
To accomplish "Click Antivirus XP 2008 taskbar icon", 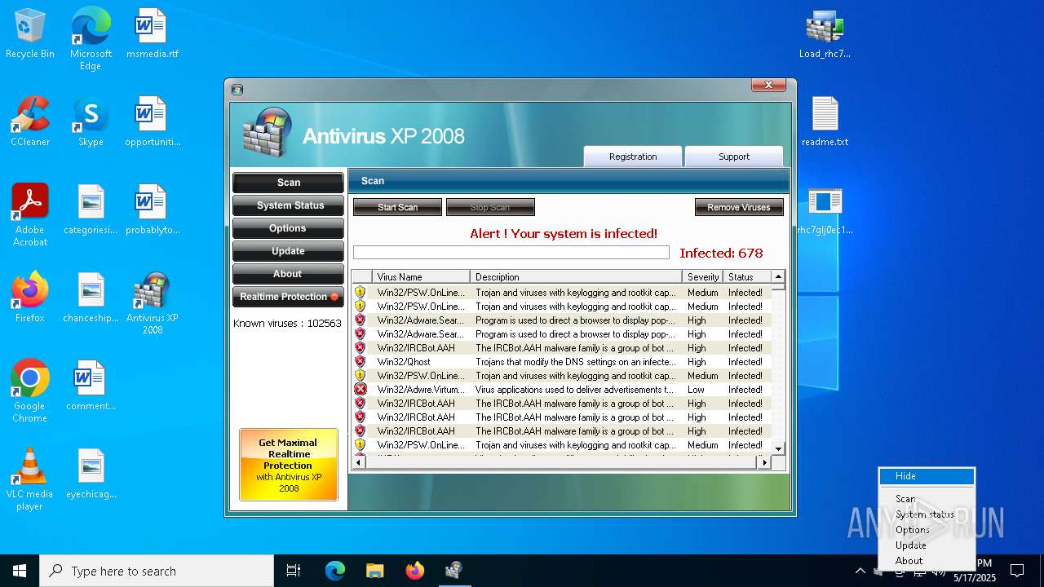I will pyautogui.click(x=453, y=571).
